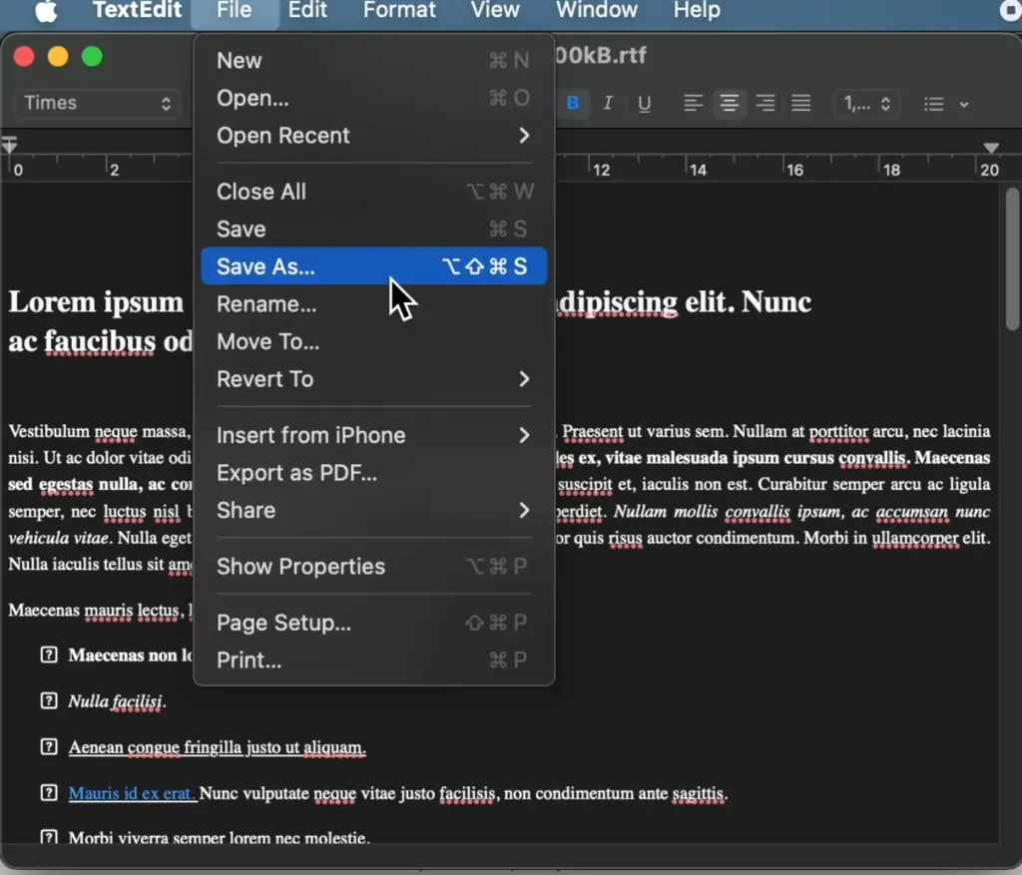Image resolution: width=1022 pixels, height=875 pixels.
Task: Toggle italic formatting button
Action: click(608, 103)
